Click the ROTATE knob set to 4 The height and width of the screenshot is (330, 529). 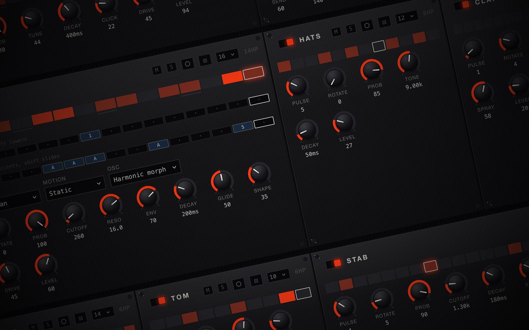(x=510, y=41)
